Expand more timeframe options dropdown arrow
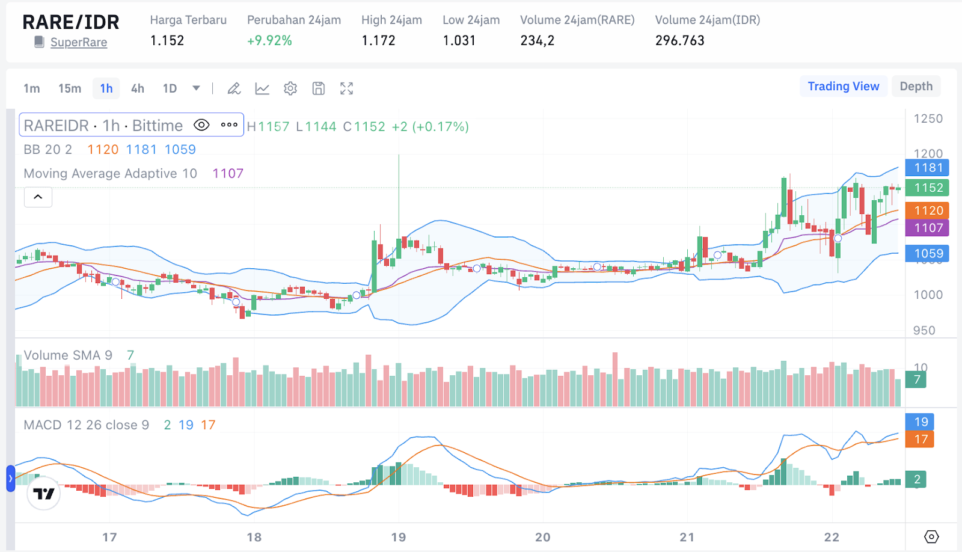Image resolution: width=962 pixels, height=552 pixels. [x=196, y=88]
